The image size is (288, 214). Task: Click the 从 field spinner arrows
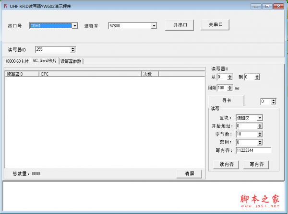[x=230, y=77]
